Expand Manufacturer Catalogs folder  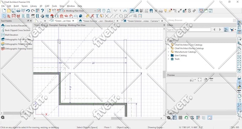click(x=168, y=52)
